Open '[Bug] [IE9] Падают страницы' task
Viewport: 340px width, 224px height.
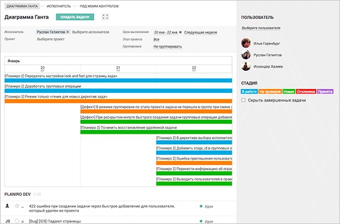coord(55,221)
